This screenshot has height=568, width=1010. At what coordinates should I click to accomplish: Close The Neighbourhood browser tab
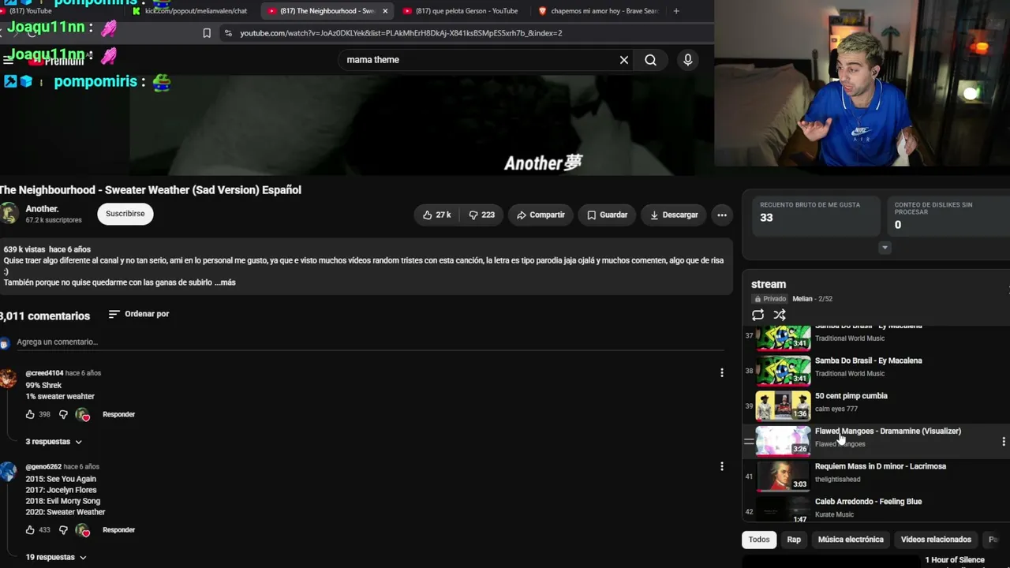[x=385, y=11]
